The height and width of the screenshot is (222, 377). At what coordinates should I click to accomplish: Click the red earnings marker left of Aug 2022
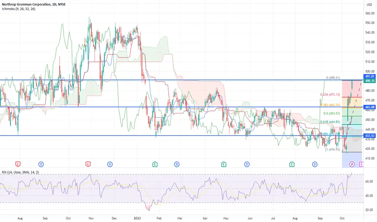18,164
